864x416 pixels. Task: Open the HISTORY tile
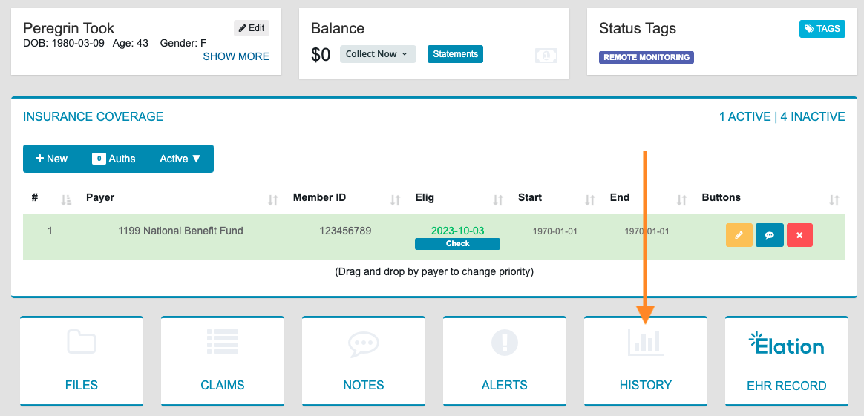pos(646,360)
